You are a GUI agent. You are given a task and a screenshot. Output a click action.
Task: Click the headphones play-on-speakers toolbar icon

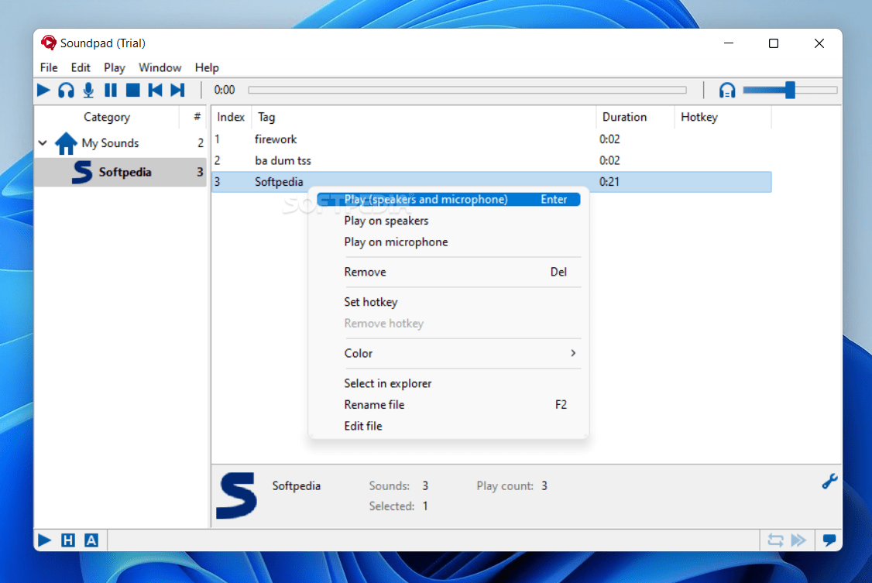(x=66, y=90)
